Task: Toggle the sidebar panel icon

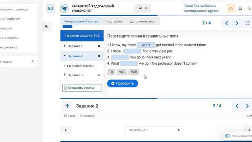Action: [x=50, y=8]
